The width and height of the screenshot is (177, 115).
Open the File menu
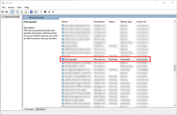click(x=4, y=7)
